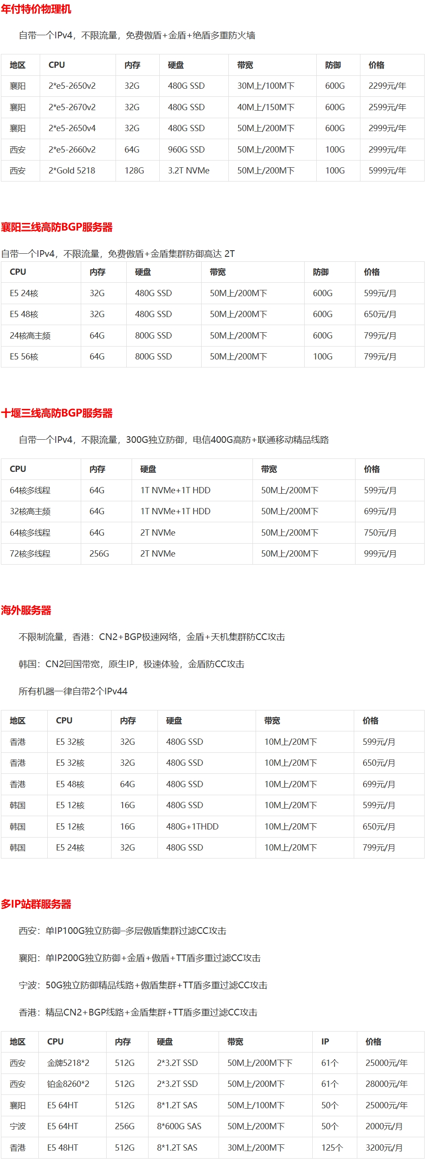This screenshot has width=426, height=1160.
Task: Click the line starting 韩国：CN2回国带宽
Action: point(132,664)
